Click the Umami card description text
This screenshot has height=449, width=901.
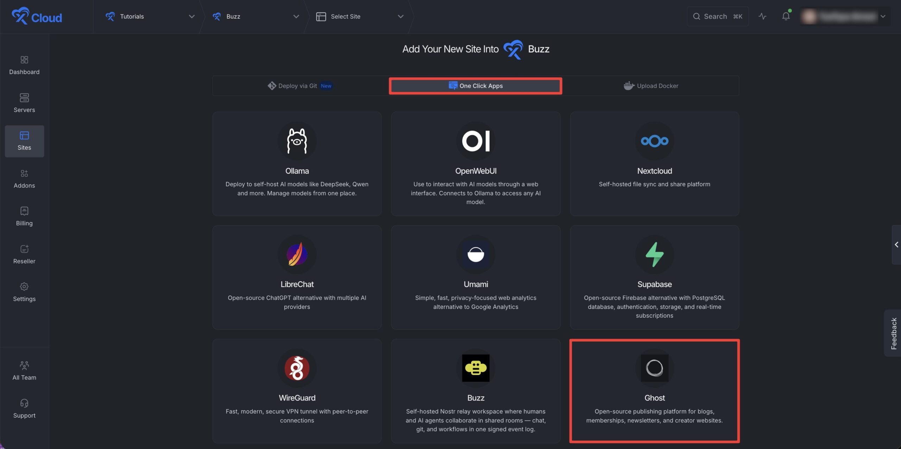tap(476, 302)
